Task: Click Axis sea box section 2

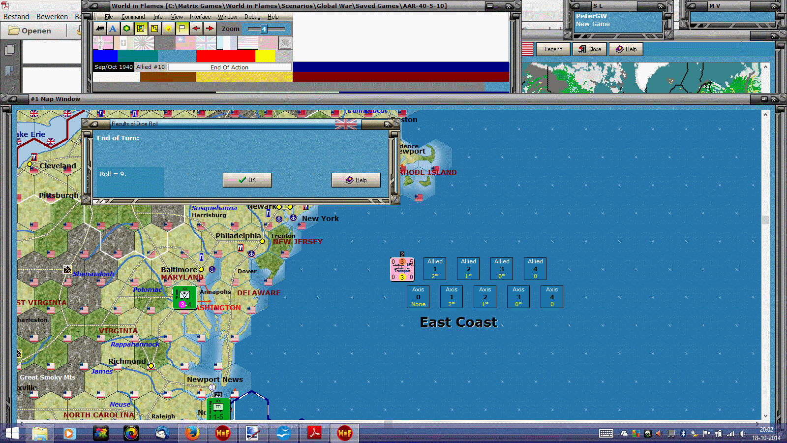Action: tap(485, 297)
